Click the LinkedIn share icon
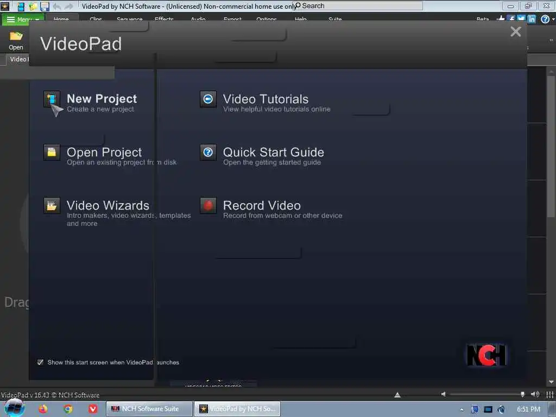 coord(531,19)
